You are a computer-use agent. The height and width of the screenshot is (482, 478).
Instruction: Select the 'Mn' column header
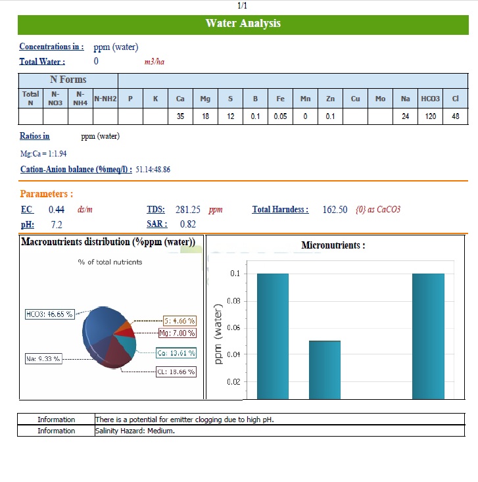pos(306,99)
